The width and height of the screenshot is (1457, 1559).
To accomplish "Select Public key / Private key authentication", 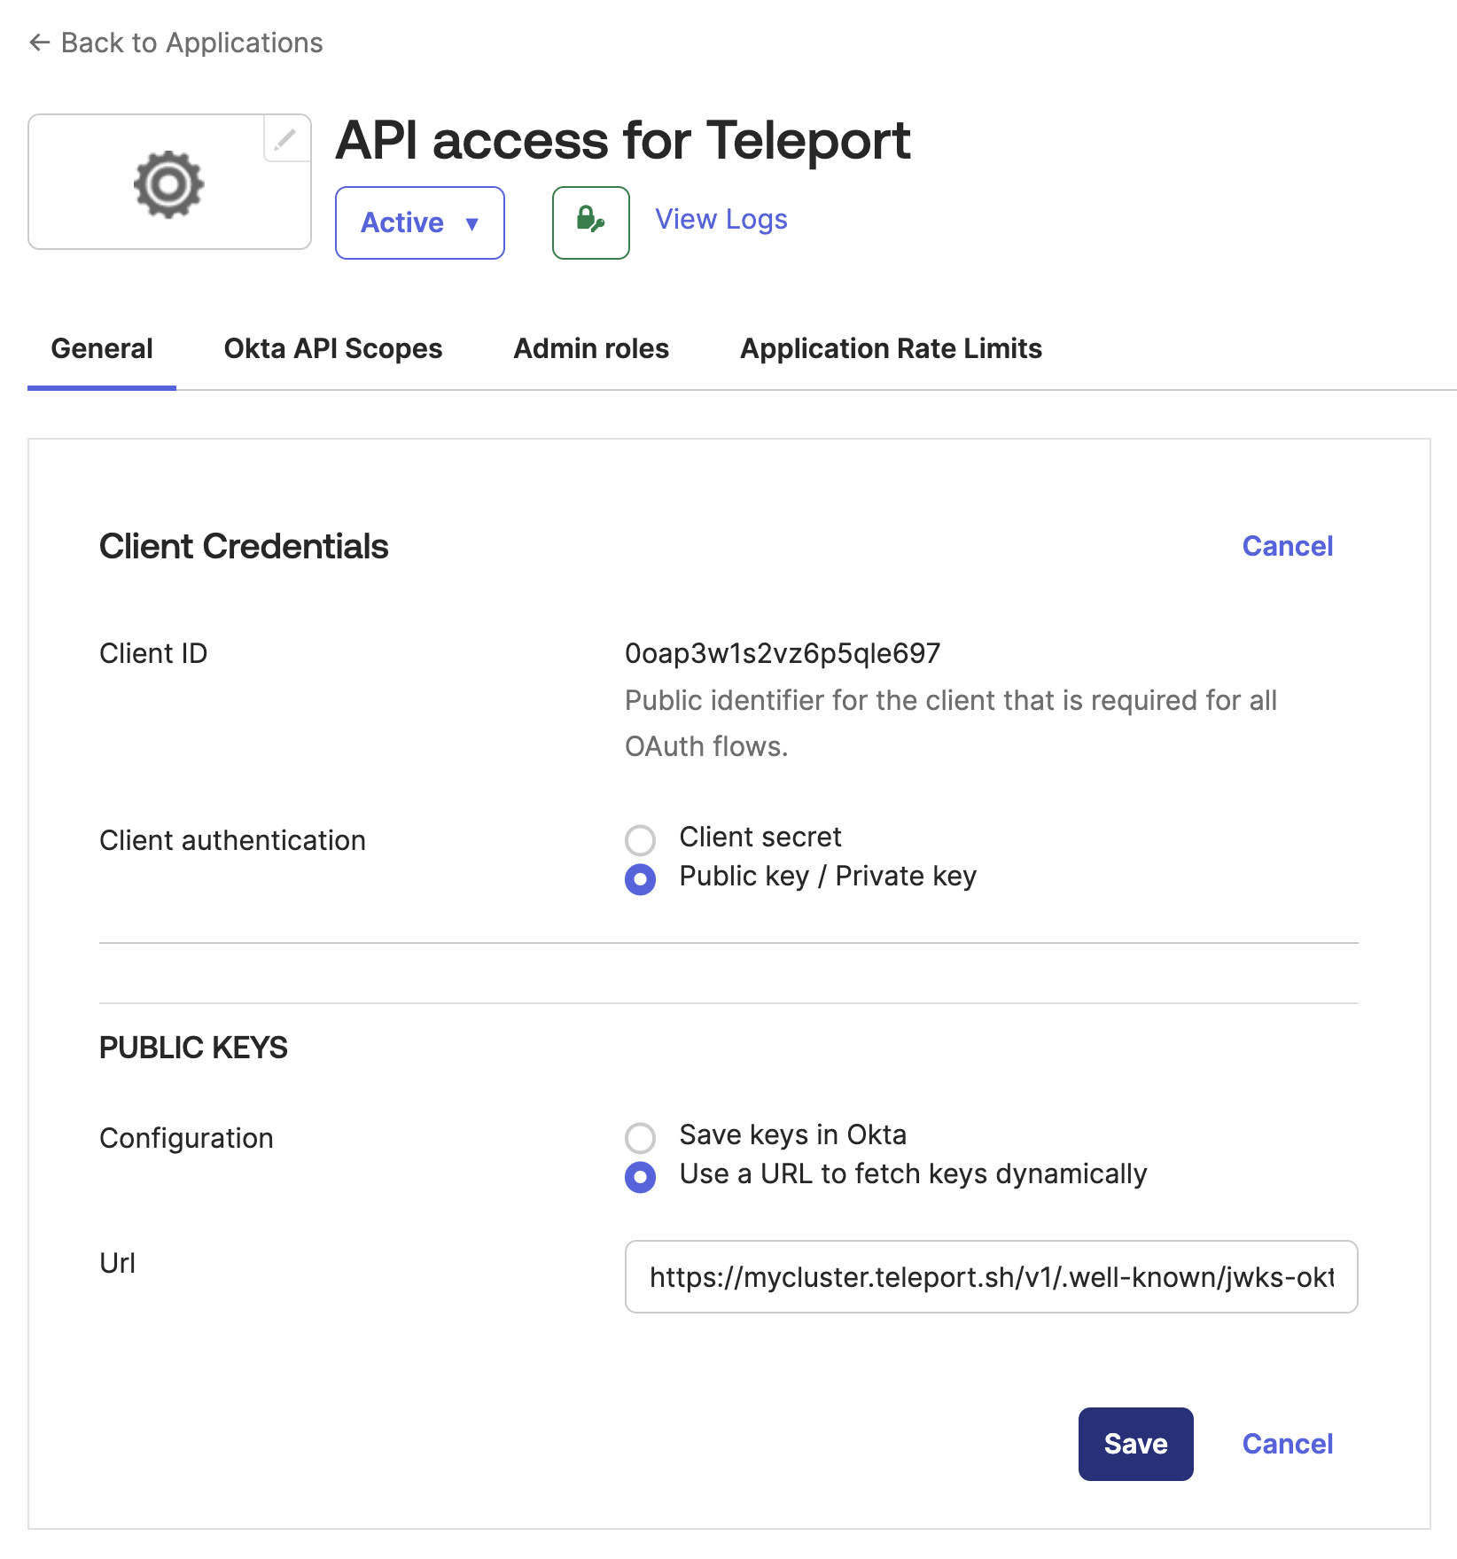I will pyautogui.click(x=640, y=878).
